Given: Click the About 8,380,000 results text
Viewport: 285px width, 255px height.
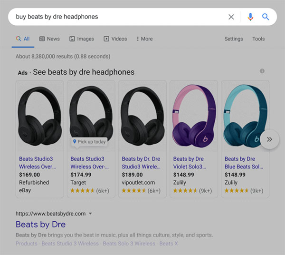Looking at the screenshot, I should (63, 57).
